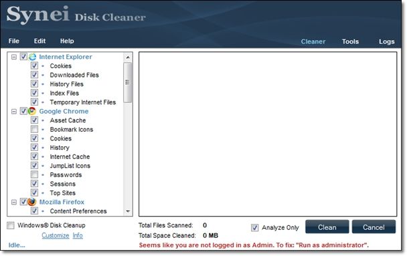The image size is (407, 256).
Task: Switch to the Tools tab
Action: [x=350, y=41]
